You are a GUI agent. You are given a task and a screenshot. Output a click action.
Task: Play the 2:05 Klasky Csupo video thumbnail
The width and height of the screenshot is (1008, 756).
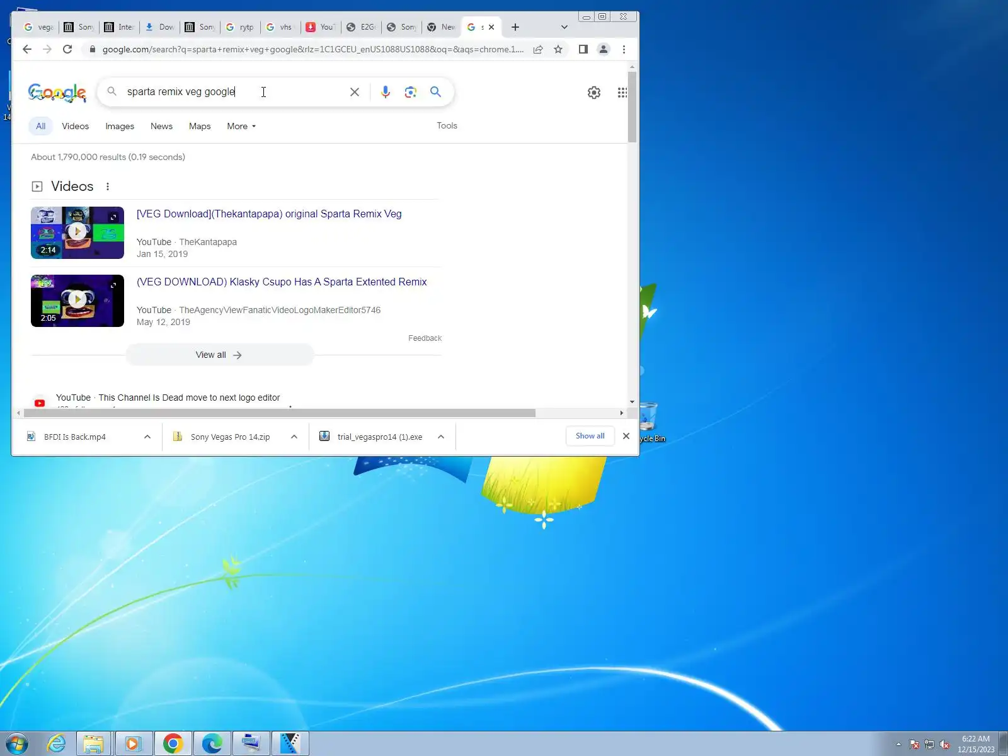point(77,301)
